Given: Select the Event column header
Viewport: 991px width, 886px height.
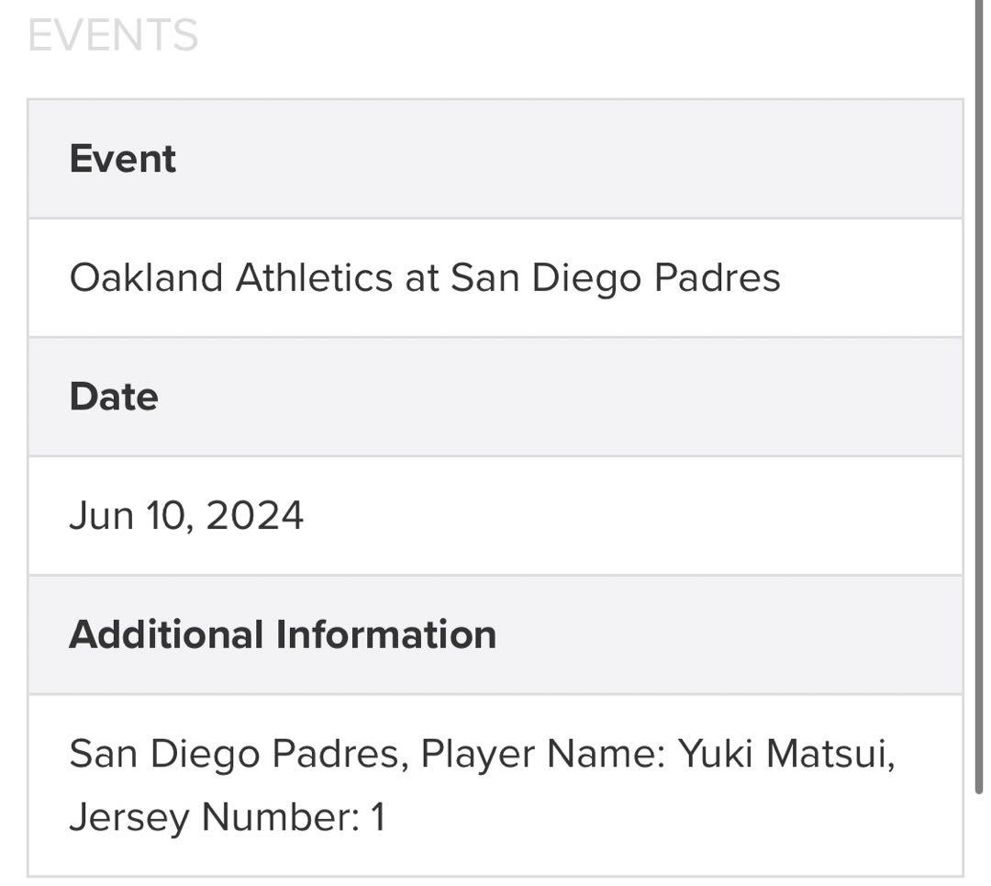Looking at the screenshot, I should point(122,159).
